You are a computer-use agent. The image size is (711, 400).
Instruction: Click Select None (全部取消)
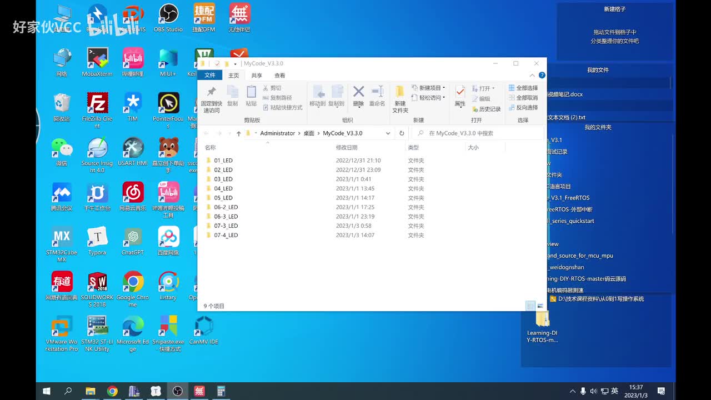pos(523,98)
